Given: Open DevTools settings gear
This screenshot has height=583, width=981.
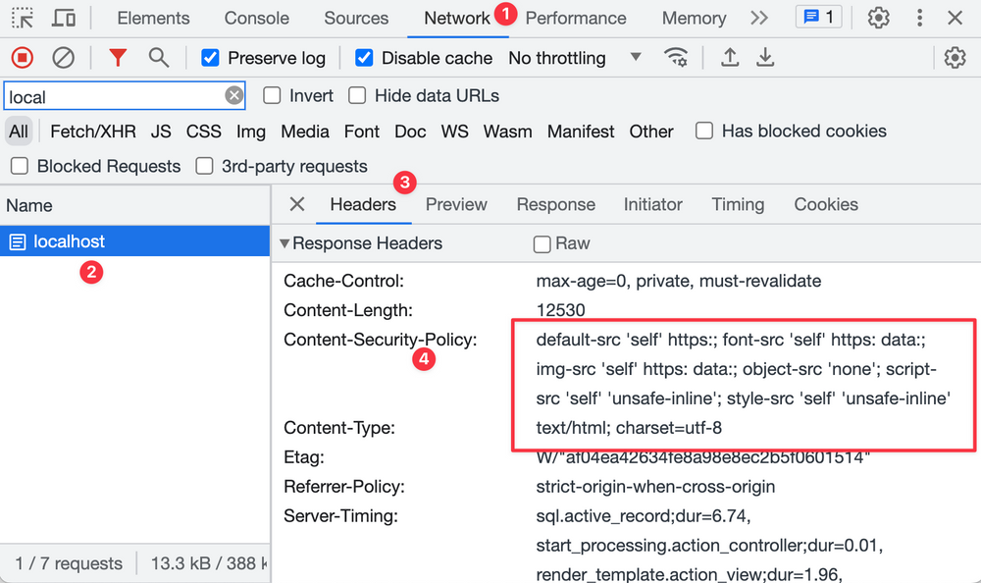Looking at the screenshot, I should tap(878, 18).
